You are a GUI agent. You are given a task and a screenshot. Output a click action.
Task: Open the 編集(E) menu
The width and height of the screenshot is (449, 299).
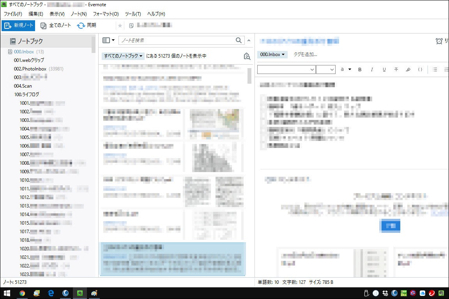[36, 14]
